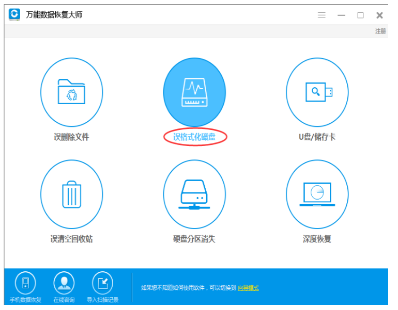Click the 误格式化磁盘 text label
The image size is (398, 310).
click(194, 137)
